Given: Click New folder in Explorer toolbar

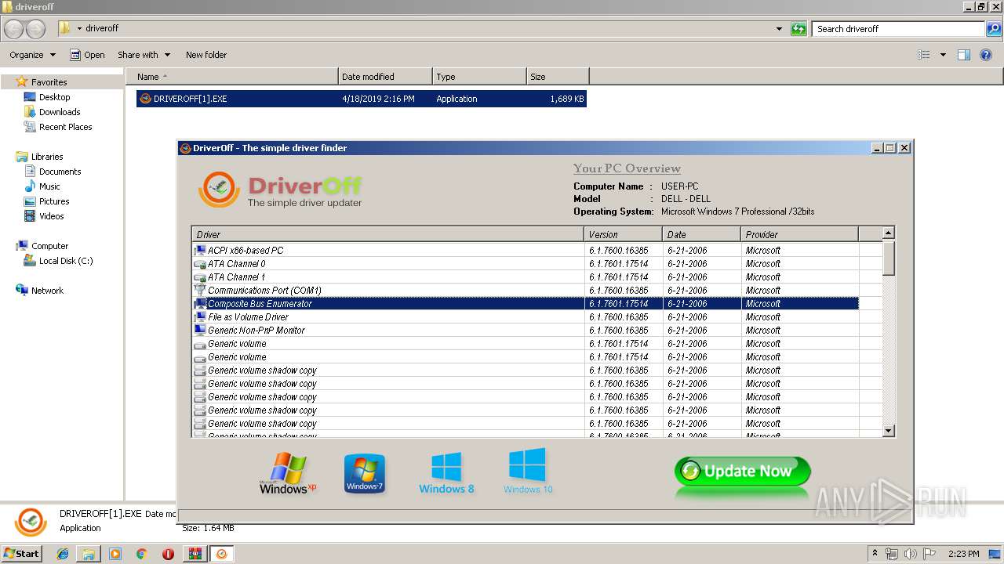Looking at the screenshot, I should (206, 55).
